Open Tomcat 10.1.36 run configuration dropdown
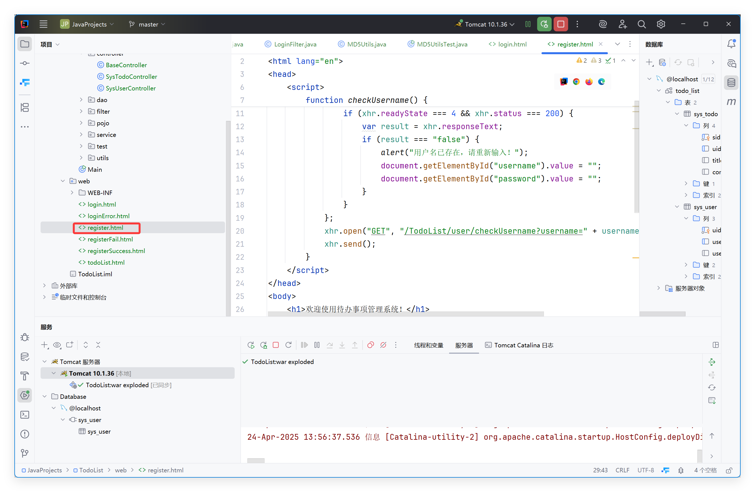The height and width of the screenshot is (492, 755). pyautogui.click(x=485, y=24)
